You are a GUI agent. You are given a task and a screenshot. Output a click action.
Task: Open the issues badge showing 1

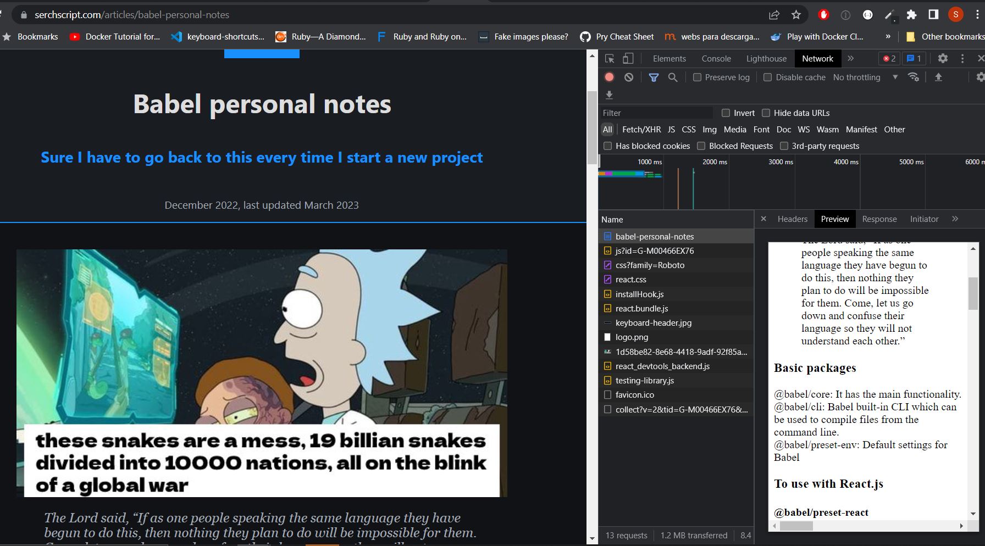pyautogui.click(x=914, y=58)
